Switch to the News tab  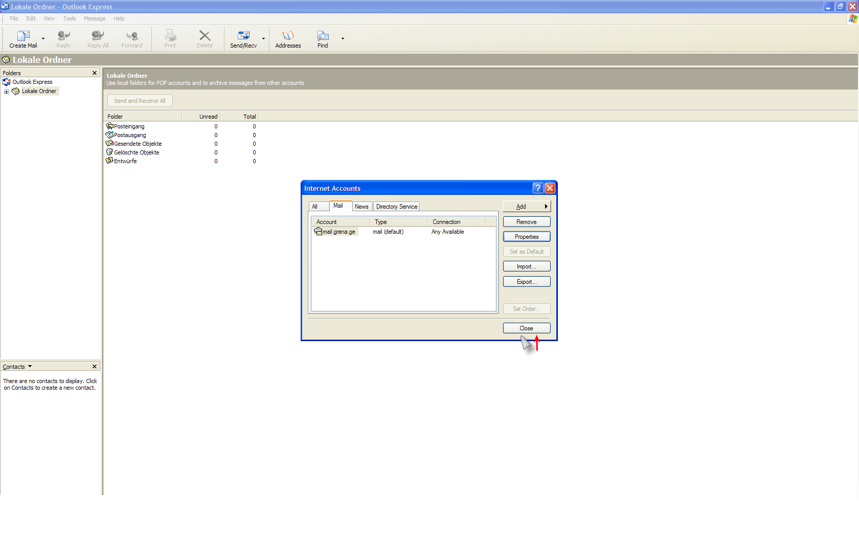pos(361,207)
